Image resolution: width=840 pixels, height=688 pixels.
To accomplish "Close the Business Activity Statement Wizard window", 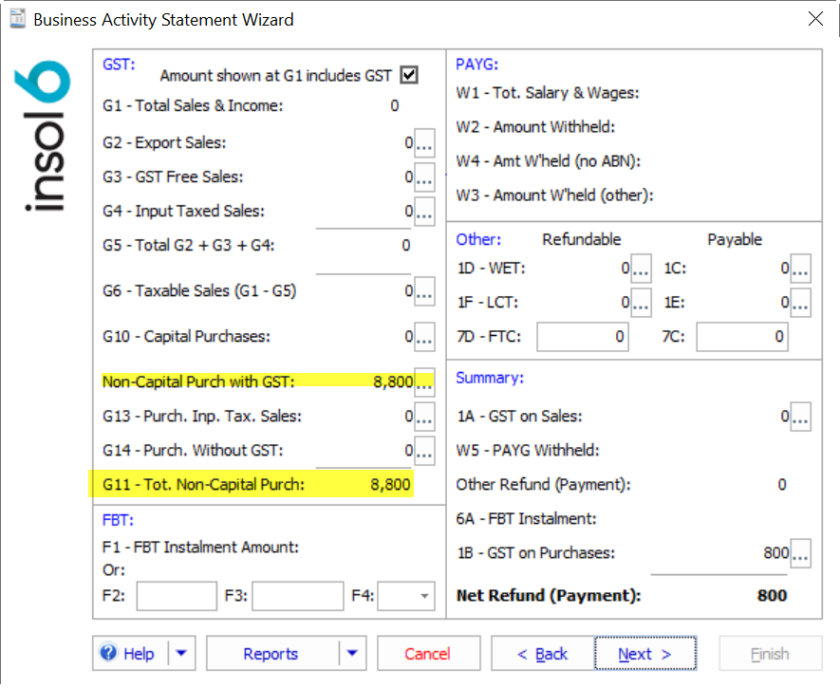I will click(814, 19).
